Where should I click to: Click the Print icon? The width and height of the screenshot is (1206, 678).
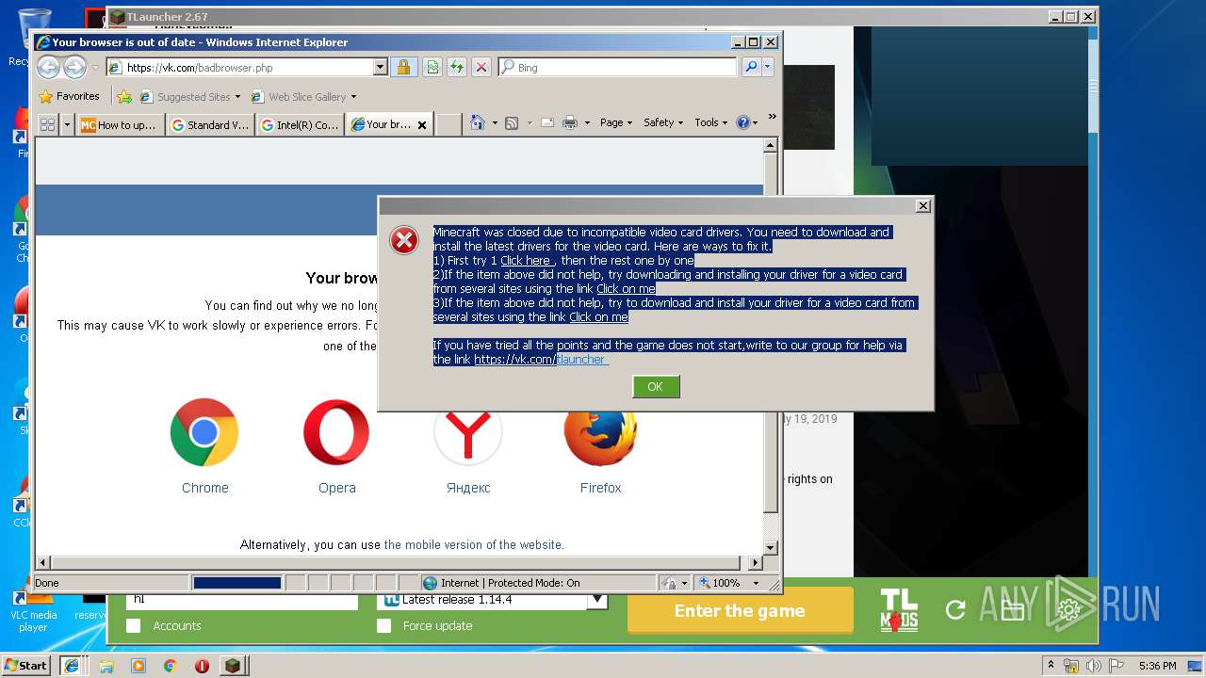[x=570, y=122]
